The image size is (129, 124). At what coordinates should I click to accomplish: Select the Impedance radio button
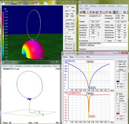click(117, 67)
